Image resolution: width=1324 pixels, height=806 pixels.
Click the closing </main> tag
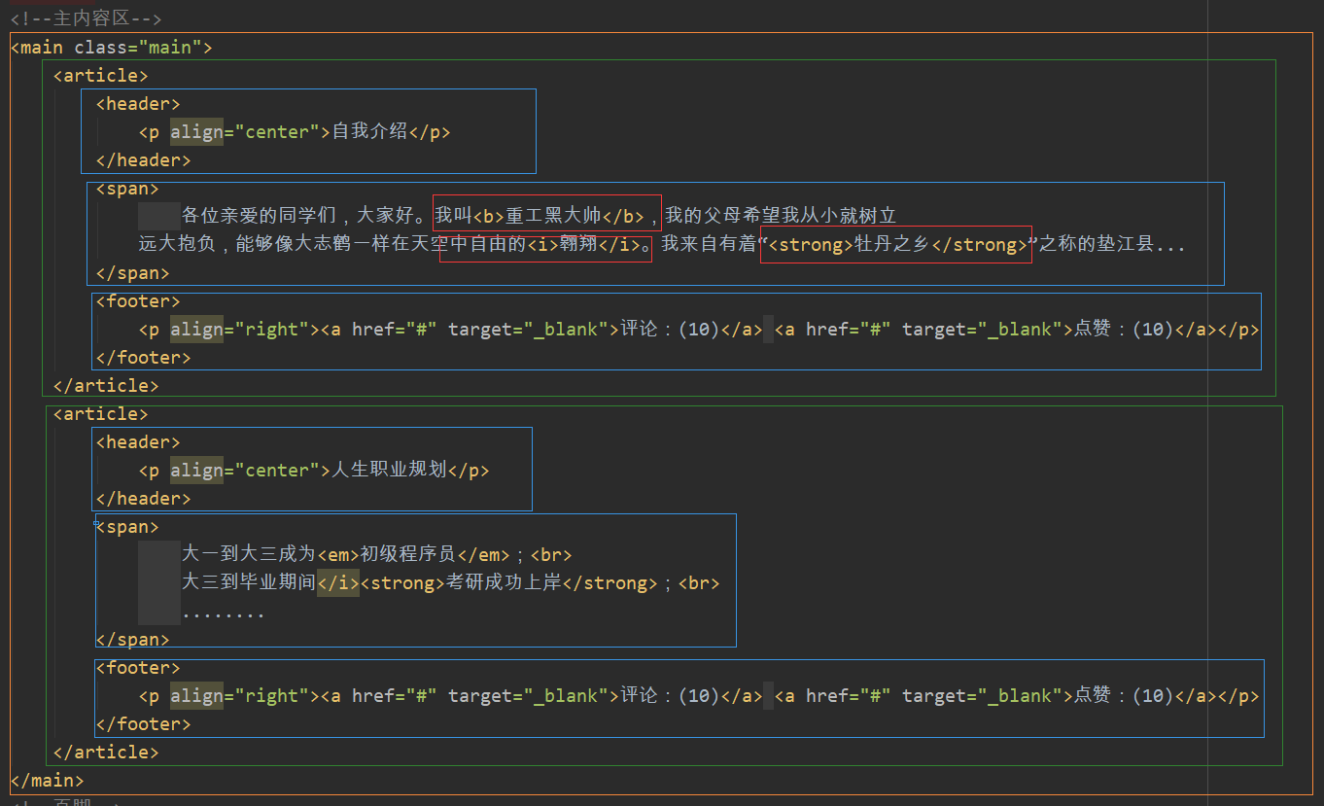pyautogui.click(x=47, y=779)
